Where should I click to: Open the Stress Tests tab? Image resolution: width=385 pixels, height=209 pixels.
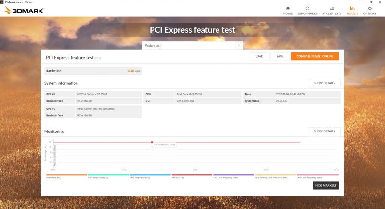pos(332,11)
